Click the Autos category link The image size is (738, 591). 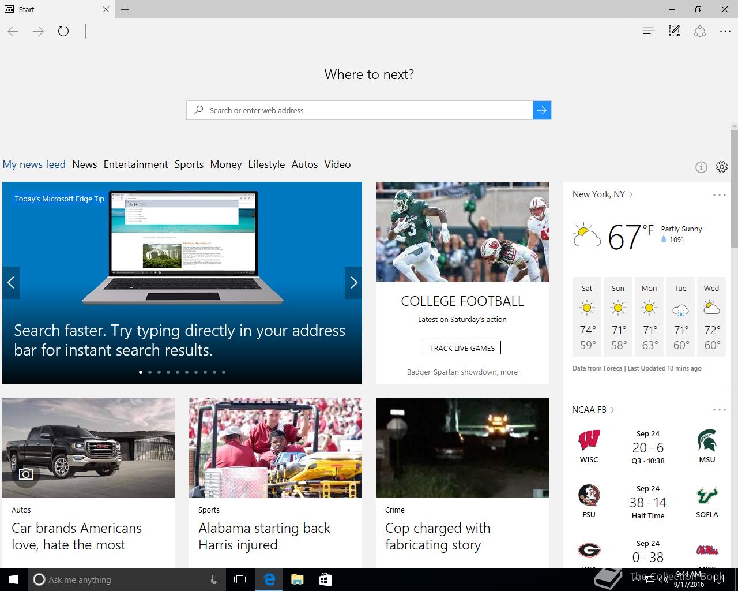click(x=21, y=510)
